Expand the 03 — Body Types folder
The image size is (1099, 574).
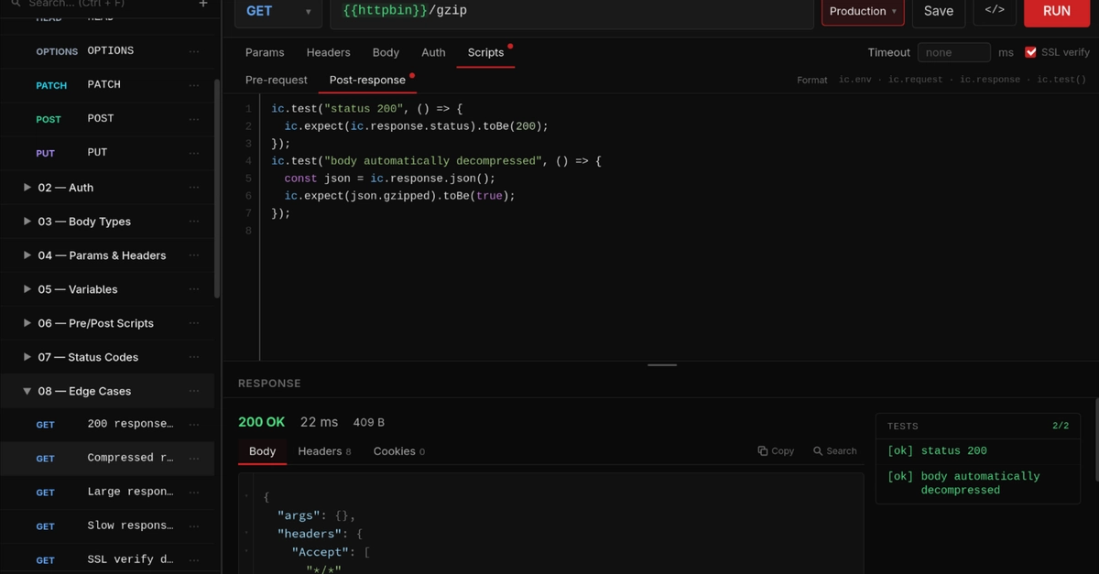click(27, 222)
